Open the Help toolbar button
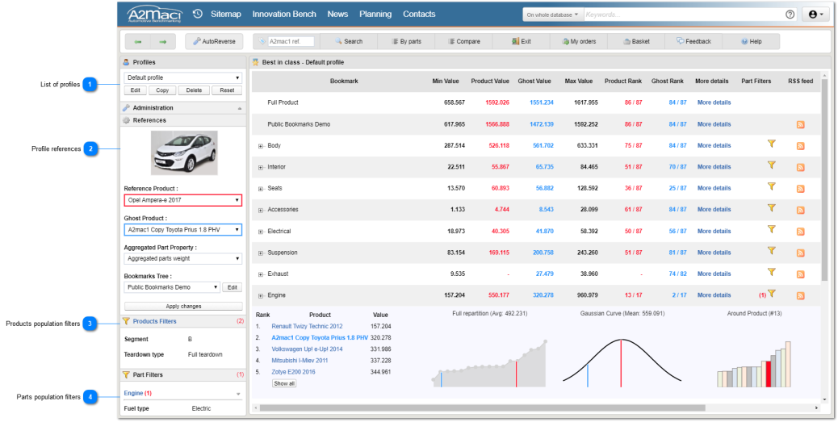The image size is (838, 422). point(751,41)
